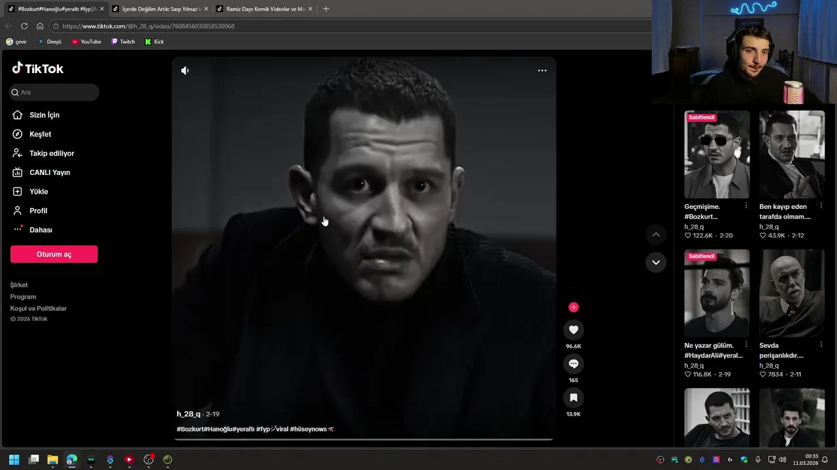Open the Twitch bookmark
The image size is (837, 470).
pos(123,42)
